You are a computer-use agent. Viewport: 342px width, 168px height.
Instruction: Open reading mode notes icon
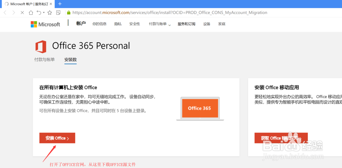coord(58,13)
